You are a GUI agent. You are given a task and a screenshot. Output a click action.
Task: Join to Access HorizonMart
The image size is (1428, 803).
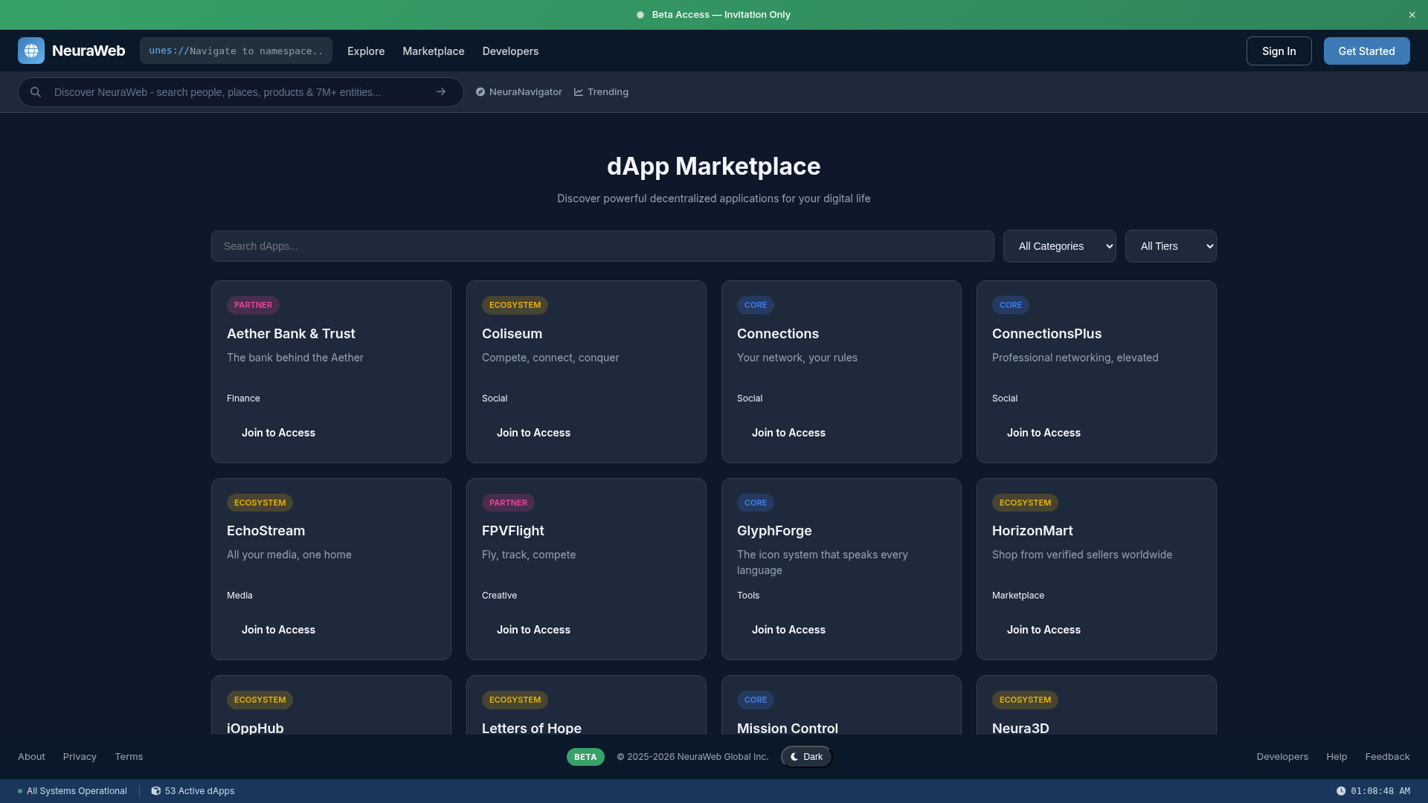tap(1043, 630)
